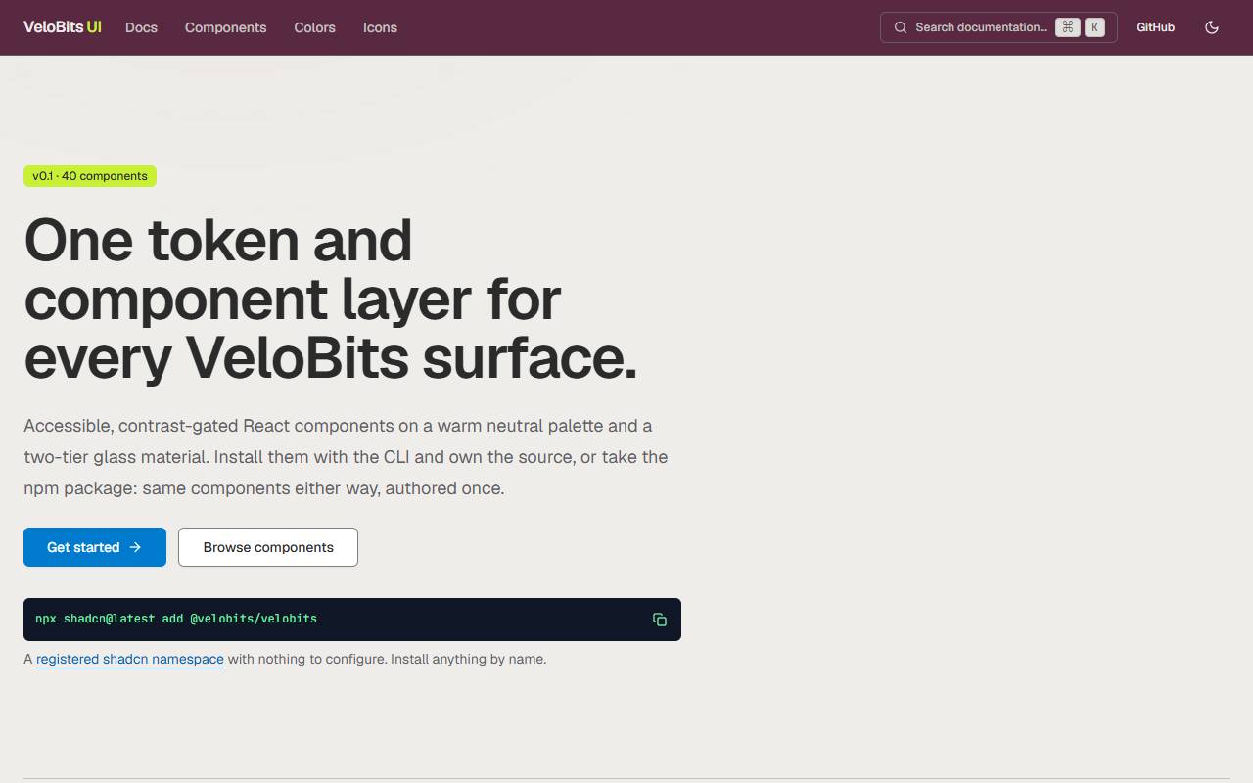Follow the registered shadcn namespace link
Viewport: 1253px width, 783px height.
click(130, 659)
